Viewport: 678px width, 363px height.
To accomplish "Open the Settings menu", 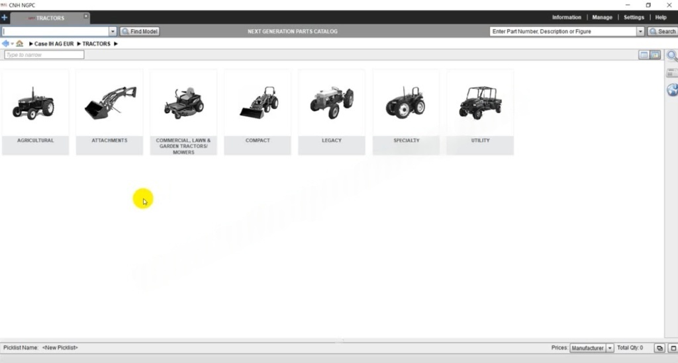I will 634,17.
